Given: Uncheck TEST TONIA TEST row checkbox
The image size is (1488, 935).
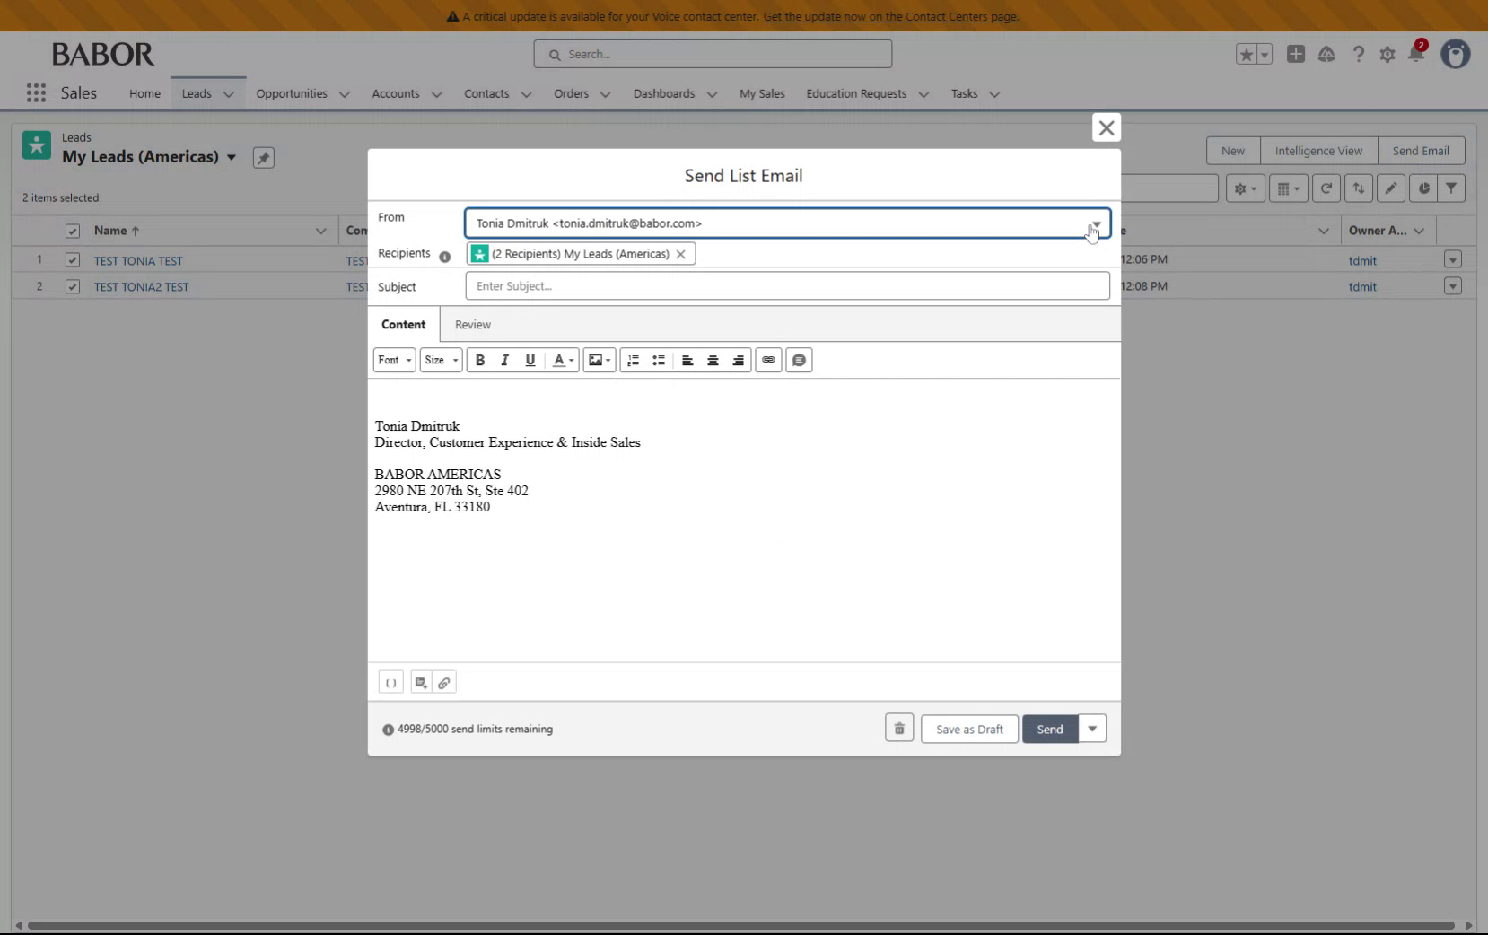Looking at the screenshot, I should 72,260.
